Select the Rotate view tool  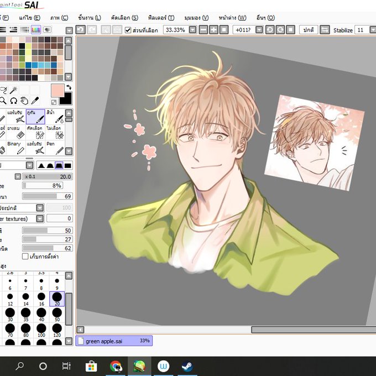14,101
